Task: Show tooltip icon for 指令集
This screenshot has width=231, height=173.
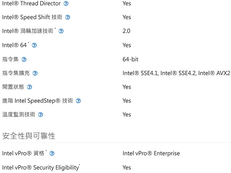Action: pyautogui.click(x=24, y=59)
